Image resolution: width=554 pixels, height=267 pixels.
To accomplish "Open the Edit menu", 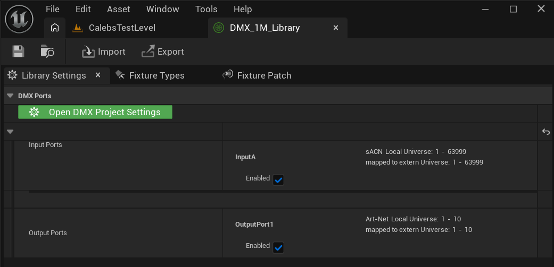I will [x=84, y=9].
